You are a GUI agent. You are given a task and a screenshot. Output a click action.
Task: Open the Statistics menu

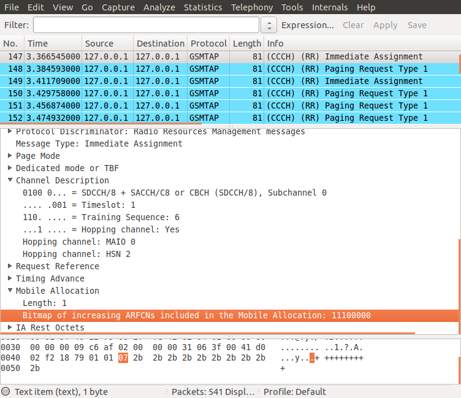(x=203, y=7)
